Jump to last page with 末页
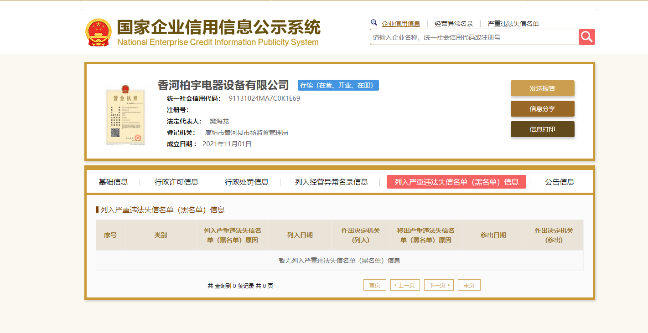The height and width of the screenshot is (333, 648). 469,285
